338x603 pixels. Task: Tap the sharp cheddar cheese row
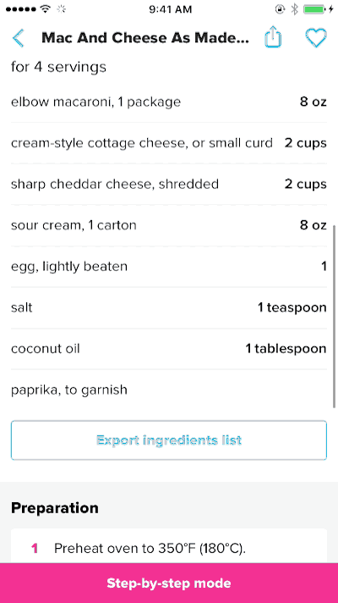pyautogui.click(x=169, y=185)
